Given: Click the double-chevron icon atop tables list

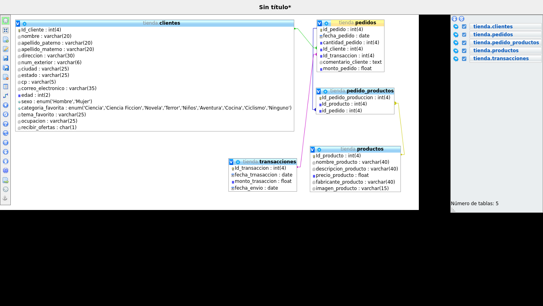Looking at the screenshot, I should pos(462,19).
